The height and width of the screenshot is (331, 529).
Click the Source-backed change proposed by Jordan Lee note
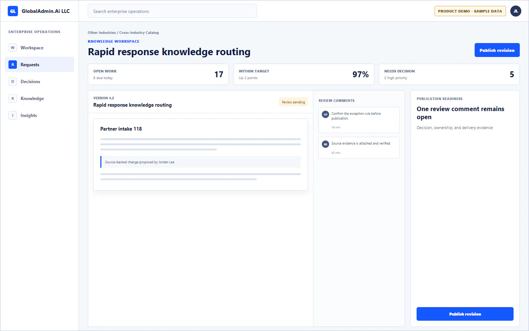[x=201, y=162]
